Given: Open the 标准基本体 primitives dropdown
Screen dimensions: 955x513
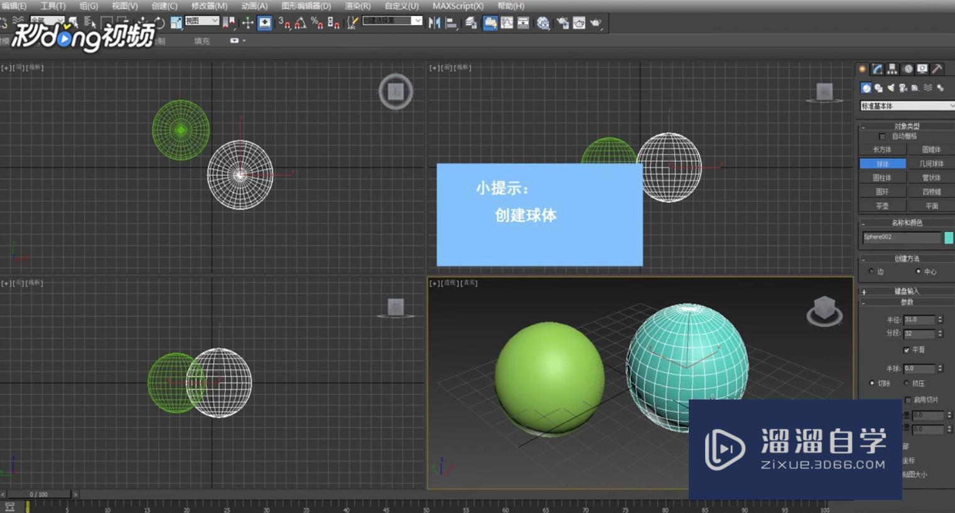Looking at the screenshot, I should tap(907, 105).
